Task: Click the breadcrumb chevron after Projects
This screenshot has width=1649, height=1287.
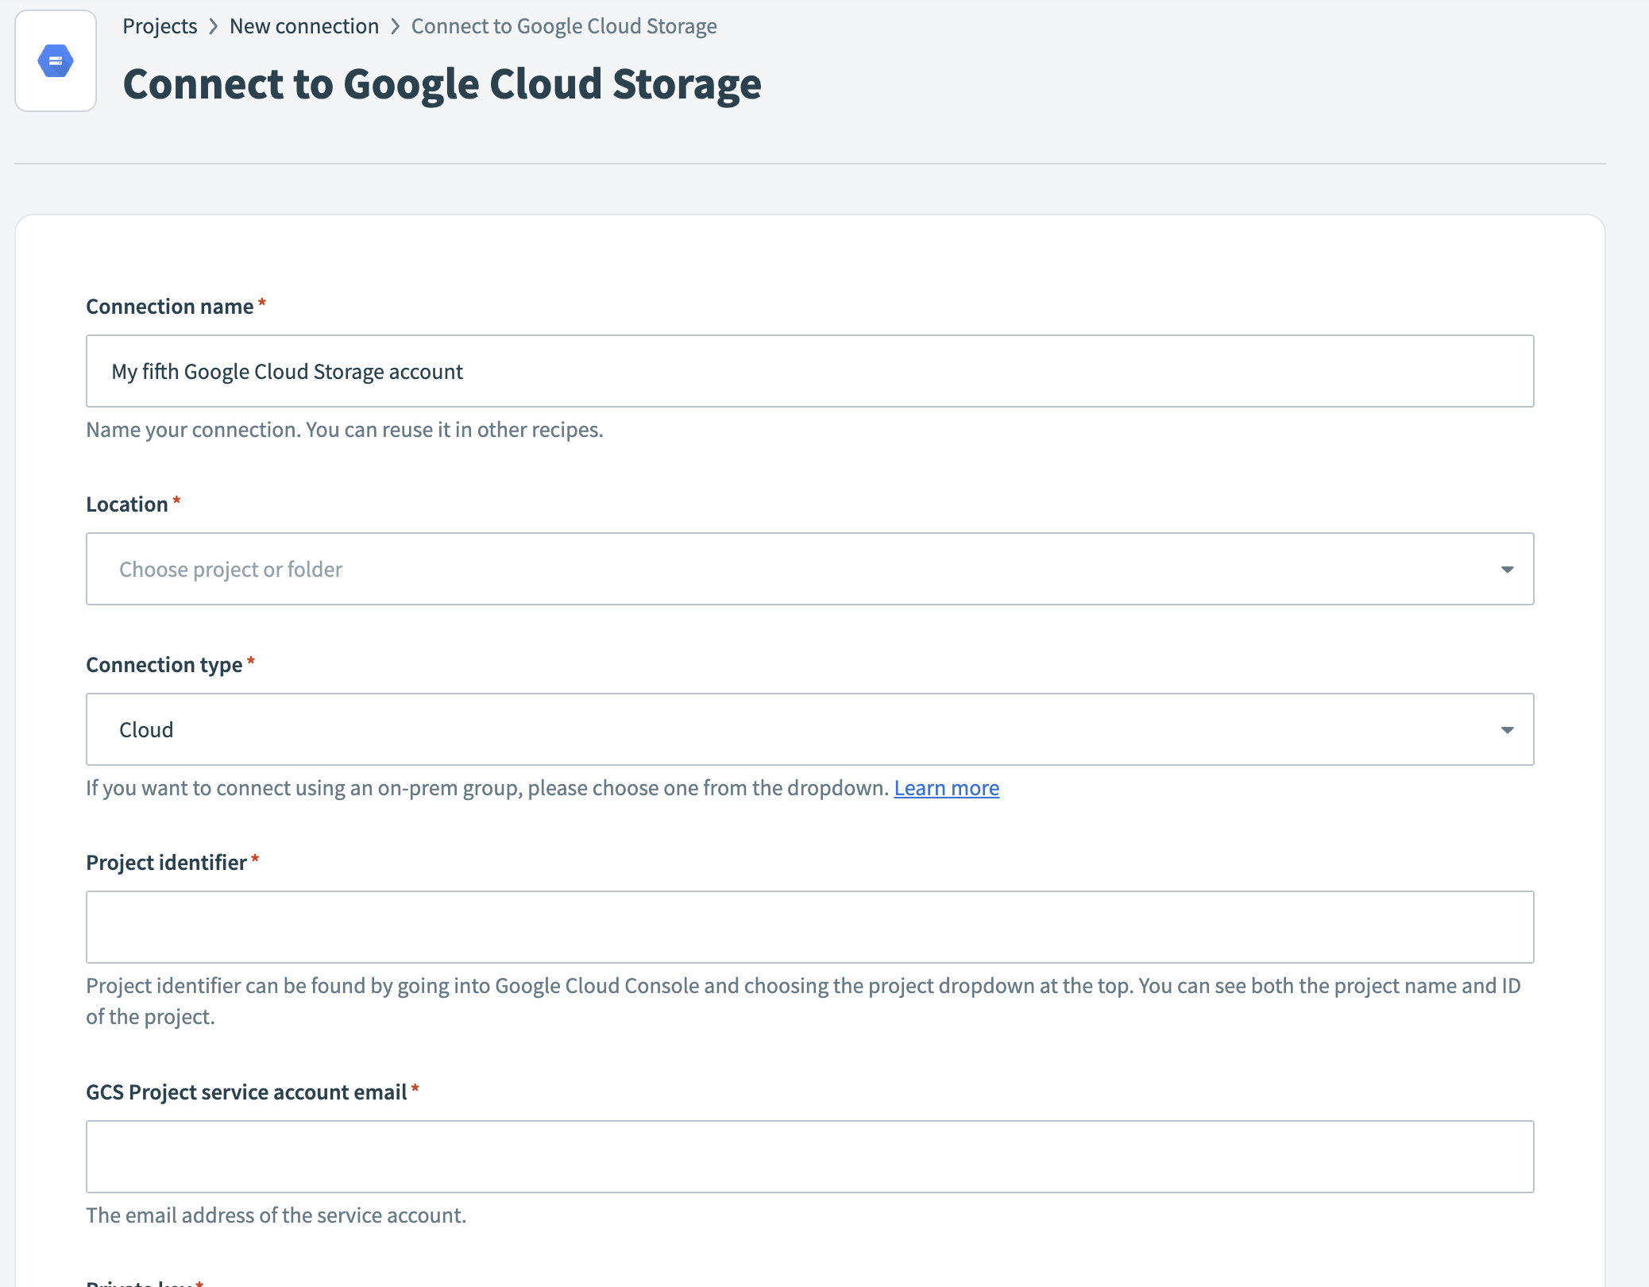Action: point(213,25)
